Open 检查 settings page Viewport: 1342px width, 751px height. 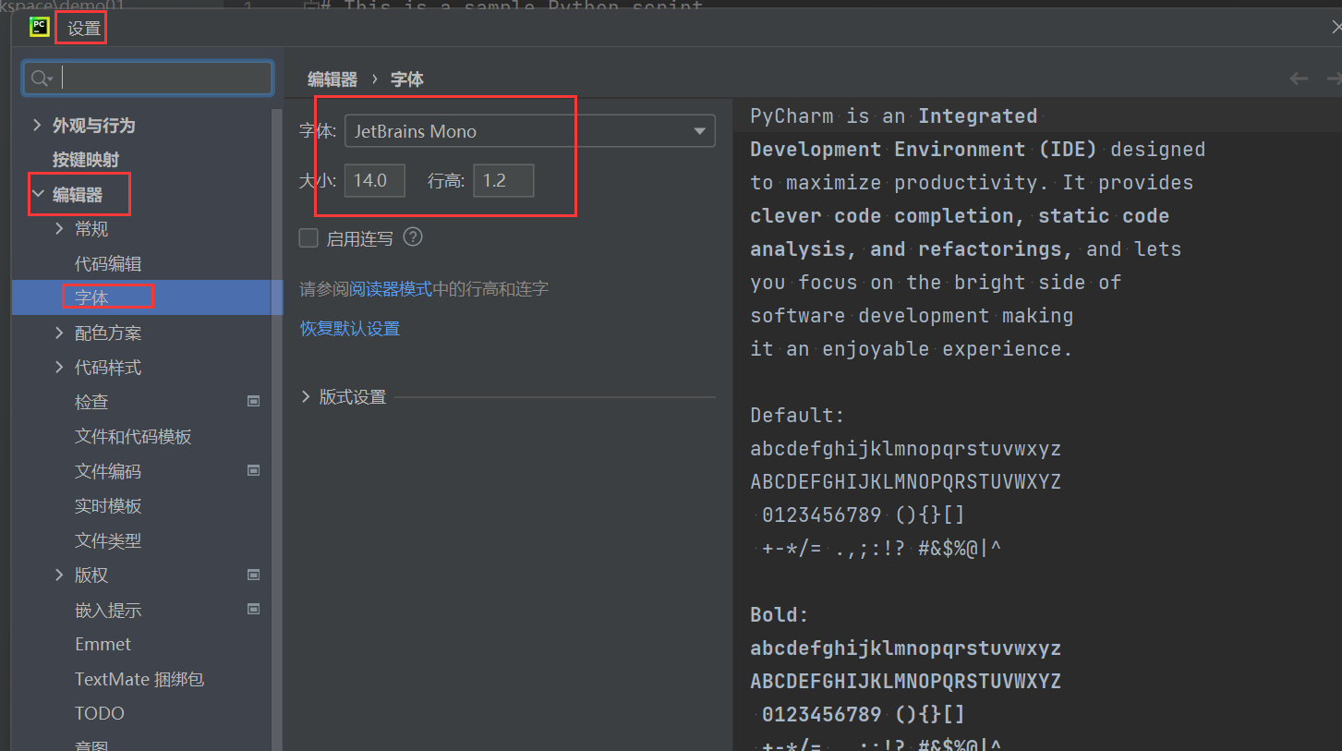[91, 402]
